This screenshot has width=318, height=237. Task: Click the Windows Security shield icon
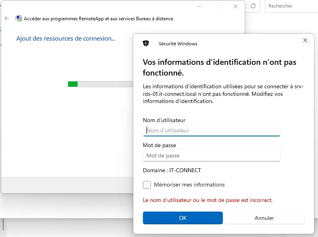point(146,43)
